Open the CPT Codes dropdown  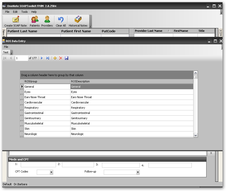[51, 172]
